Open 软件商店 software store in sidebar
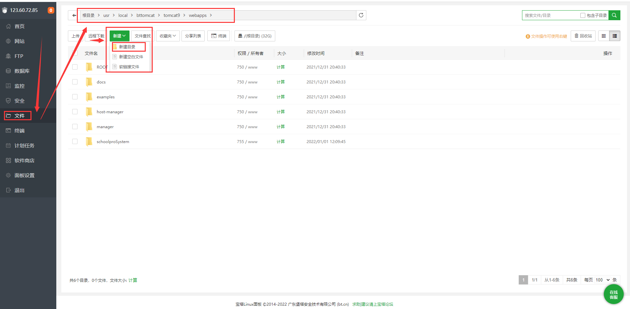The height and width of the screenshot is (309, 630). click(28, 160)
